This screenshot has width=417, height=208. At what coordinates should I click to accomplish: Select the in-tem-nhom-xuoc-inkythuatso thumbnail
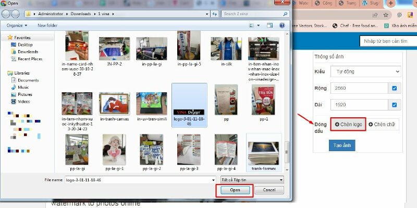coord(77,103)
